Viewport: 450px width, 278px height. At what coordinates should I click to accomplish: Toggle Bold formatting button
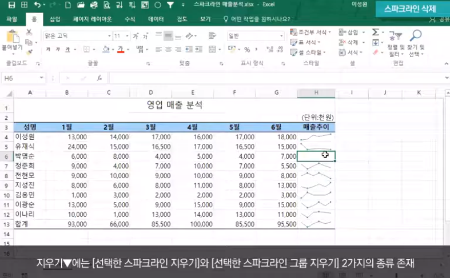click(x=48, y=49)
